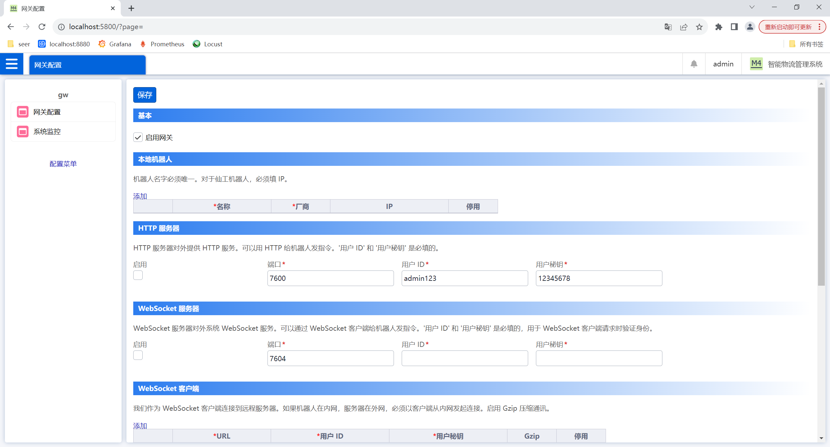Click the empty WebSocket 服务器 用户秘钥 field
Viewport: 830px width, 447px height.
[x=599, y=358]
